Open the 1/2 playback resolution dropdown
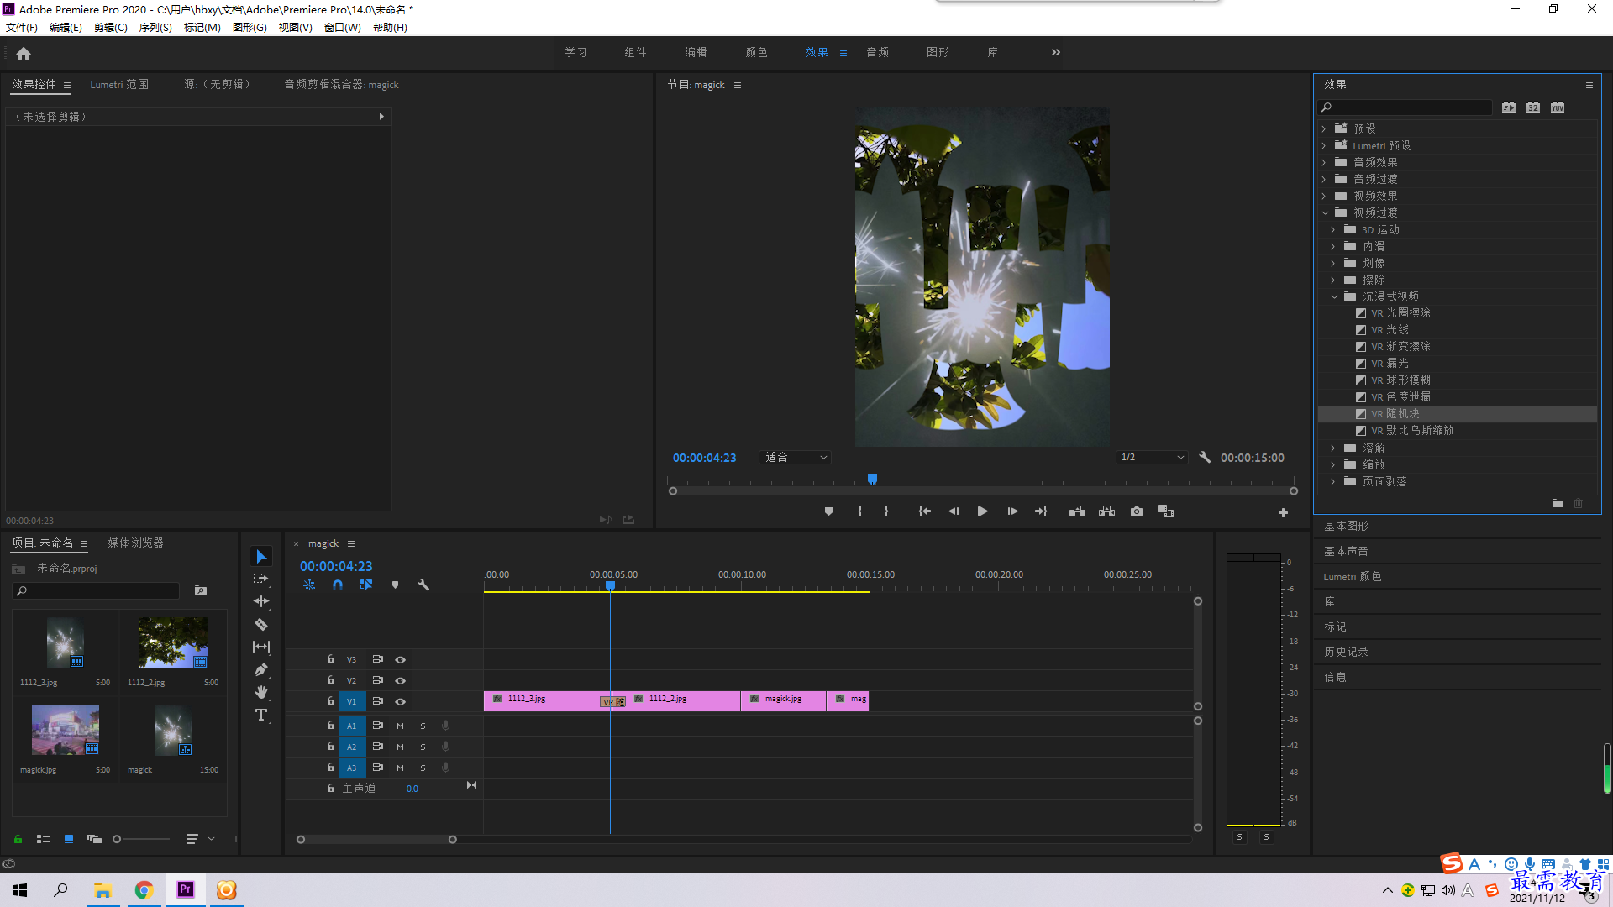1613x907 pixels. point(1152,458)
